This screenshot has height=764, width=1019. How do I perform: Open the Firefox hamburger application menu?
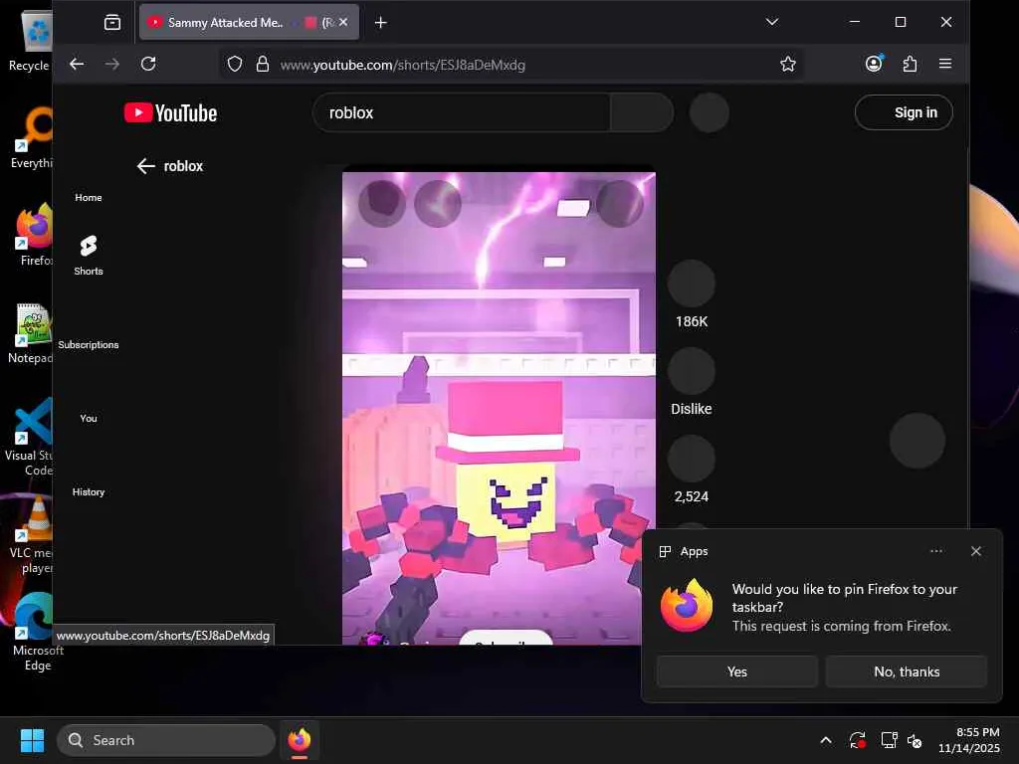[945, 64]
